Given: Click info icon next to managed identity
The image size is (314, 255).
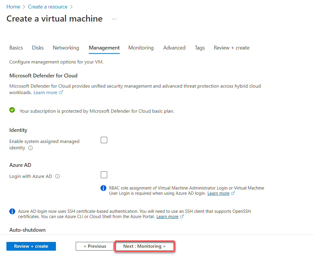Looking at the screenshot, I should tap(30, 148).
